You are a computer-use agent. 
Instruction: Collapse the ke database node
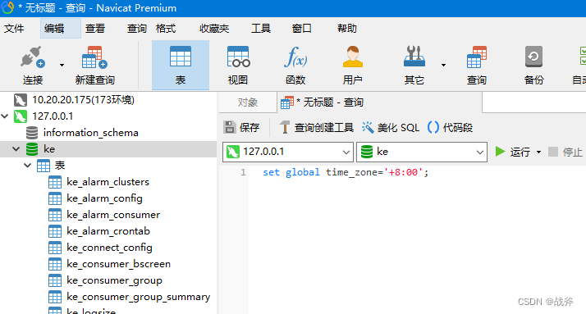tap(16, 149)
